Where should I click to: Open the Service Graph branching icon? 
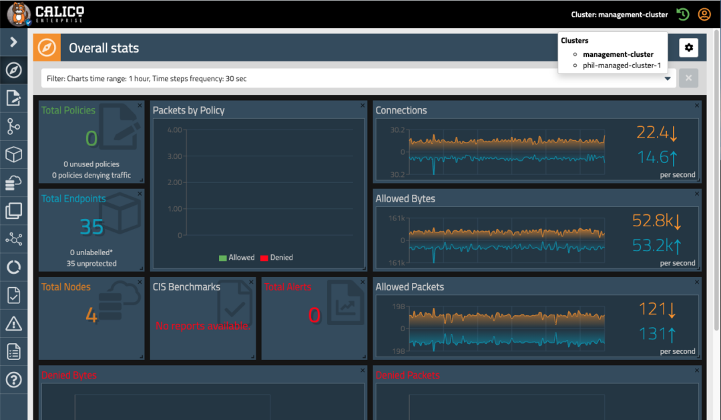tap(14, 126)
